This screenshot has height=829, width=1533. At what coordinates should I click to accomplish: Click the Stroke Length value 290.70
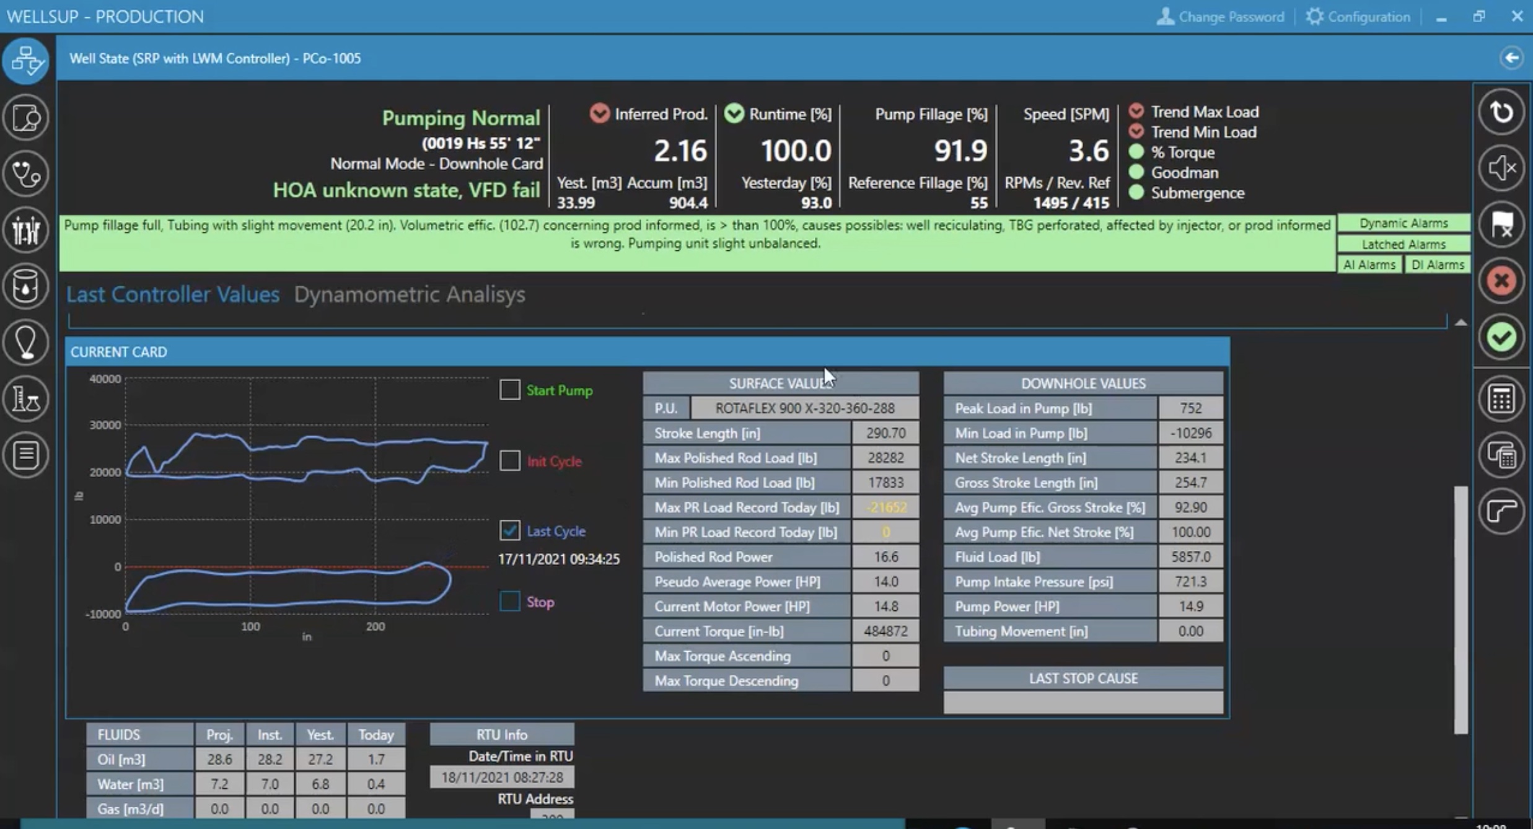pos(885,433)
